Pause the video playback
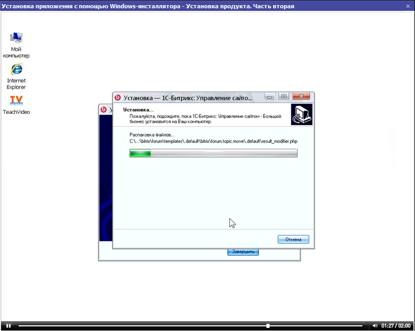Viewport: 415px width, 331px height. coord(8,326)
